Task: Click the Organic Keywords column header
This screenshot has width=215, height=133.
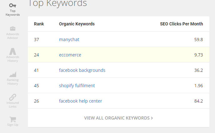Action: (77, 24)
